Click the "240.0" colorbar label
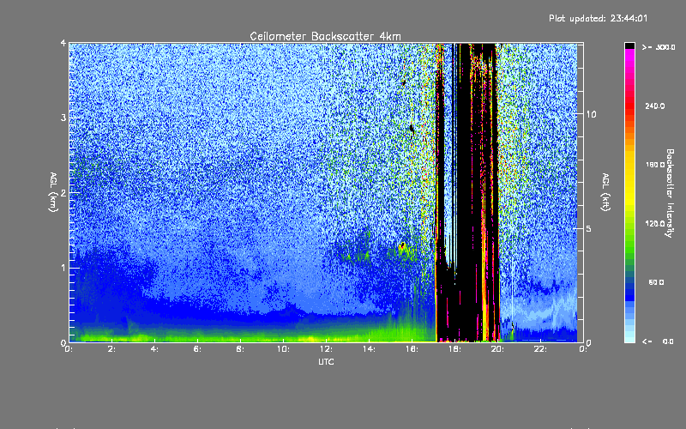 click(x=655, y=106)
